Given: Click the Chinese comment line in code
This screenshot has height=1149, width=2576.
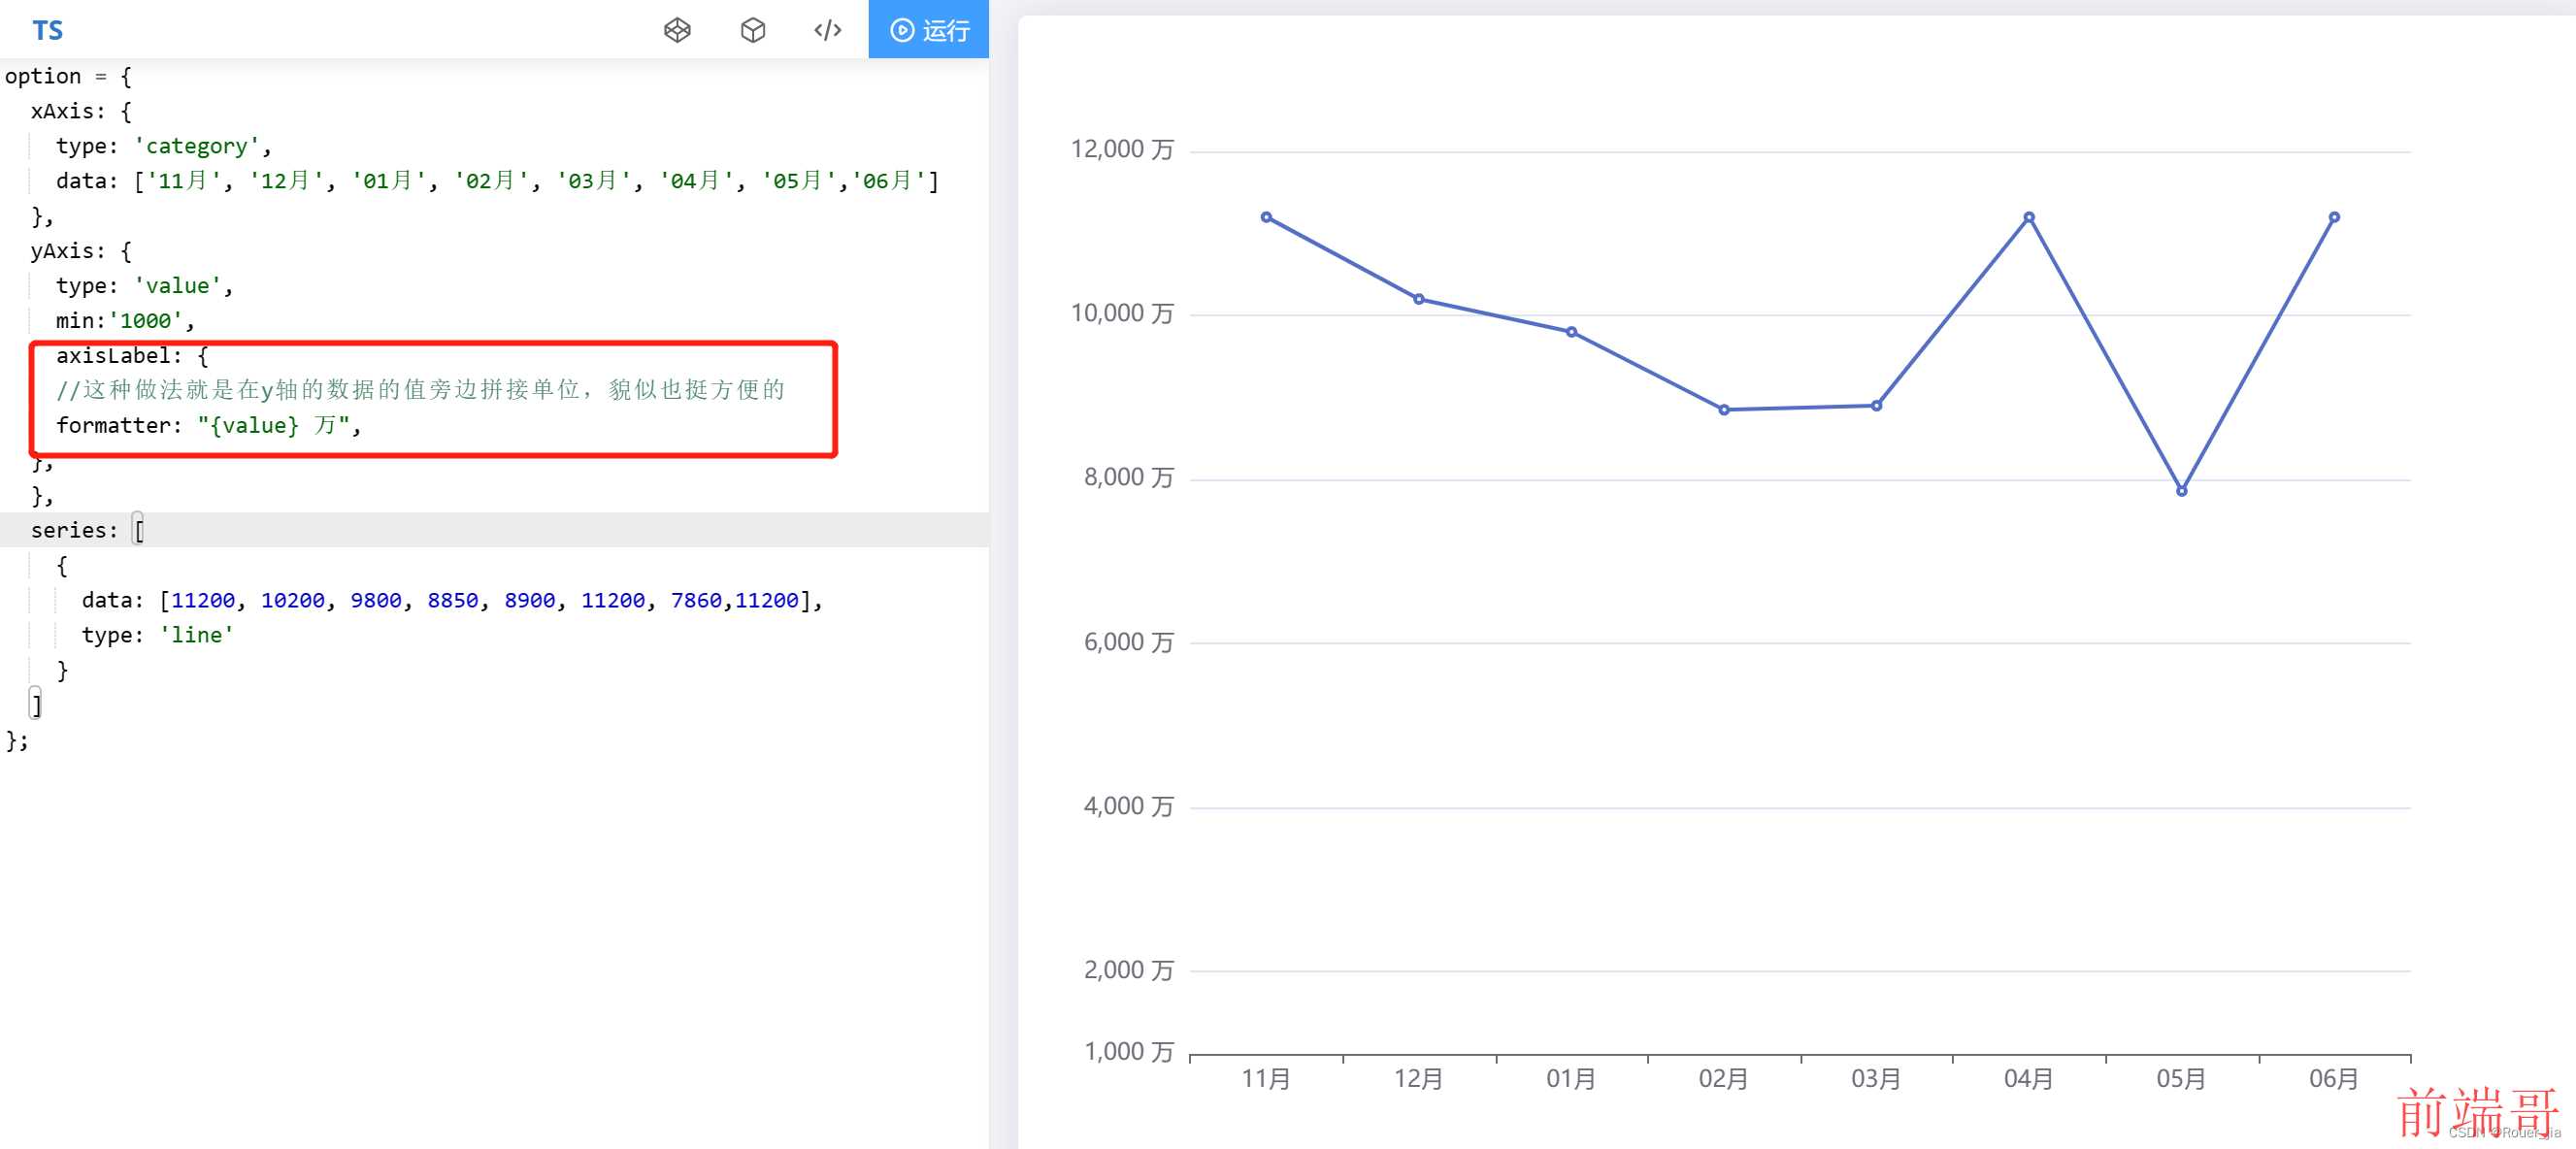Looking at the screenshot, I should click(421, 390).
